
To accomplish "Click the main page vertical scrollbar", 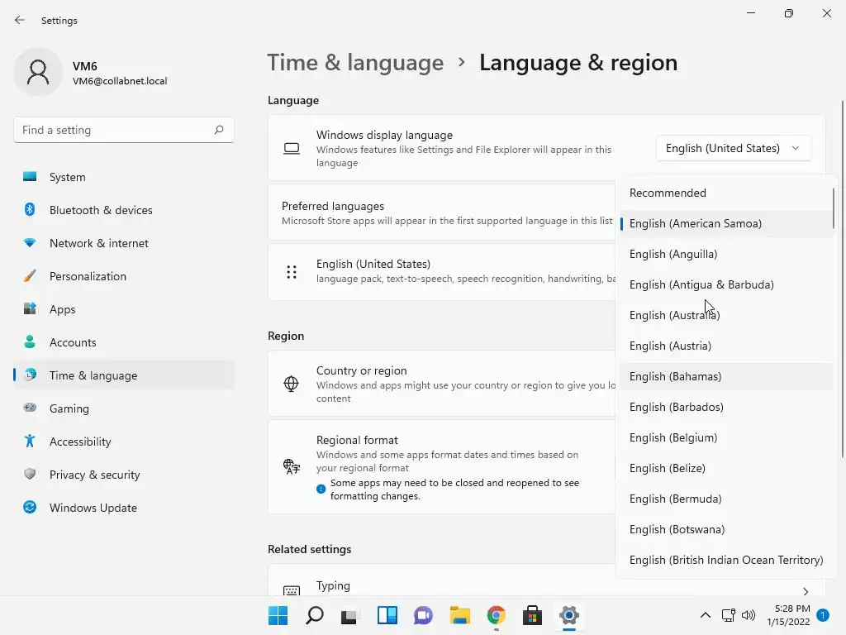I will pos(842,279).
